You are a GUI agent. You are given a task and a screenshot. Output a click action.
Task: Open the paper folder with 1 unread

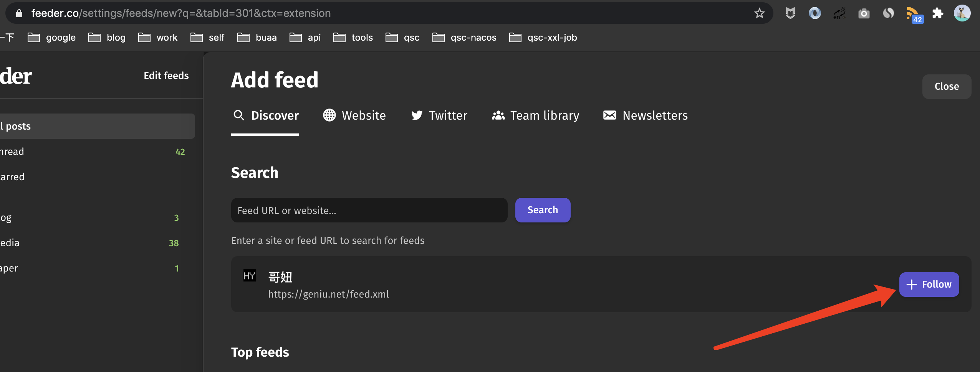(98, 268)
